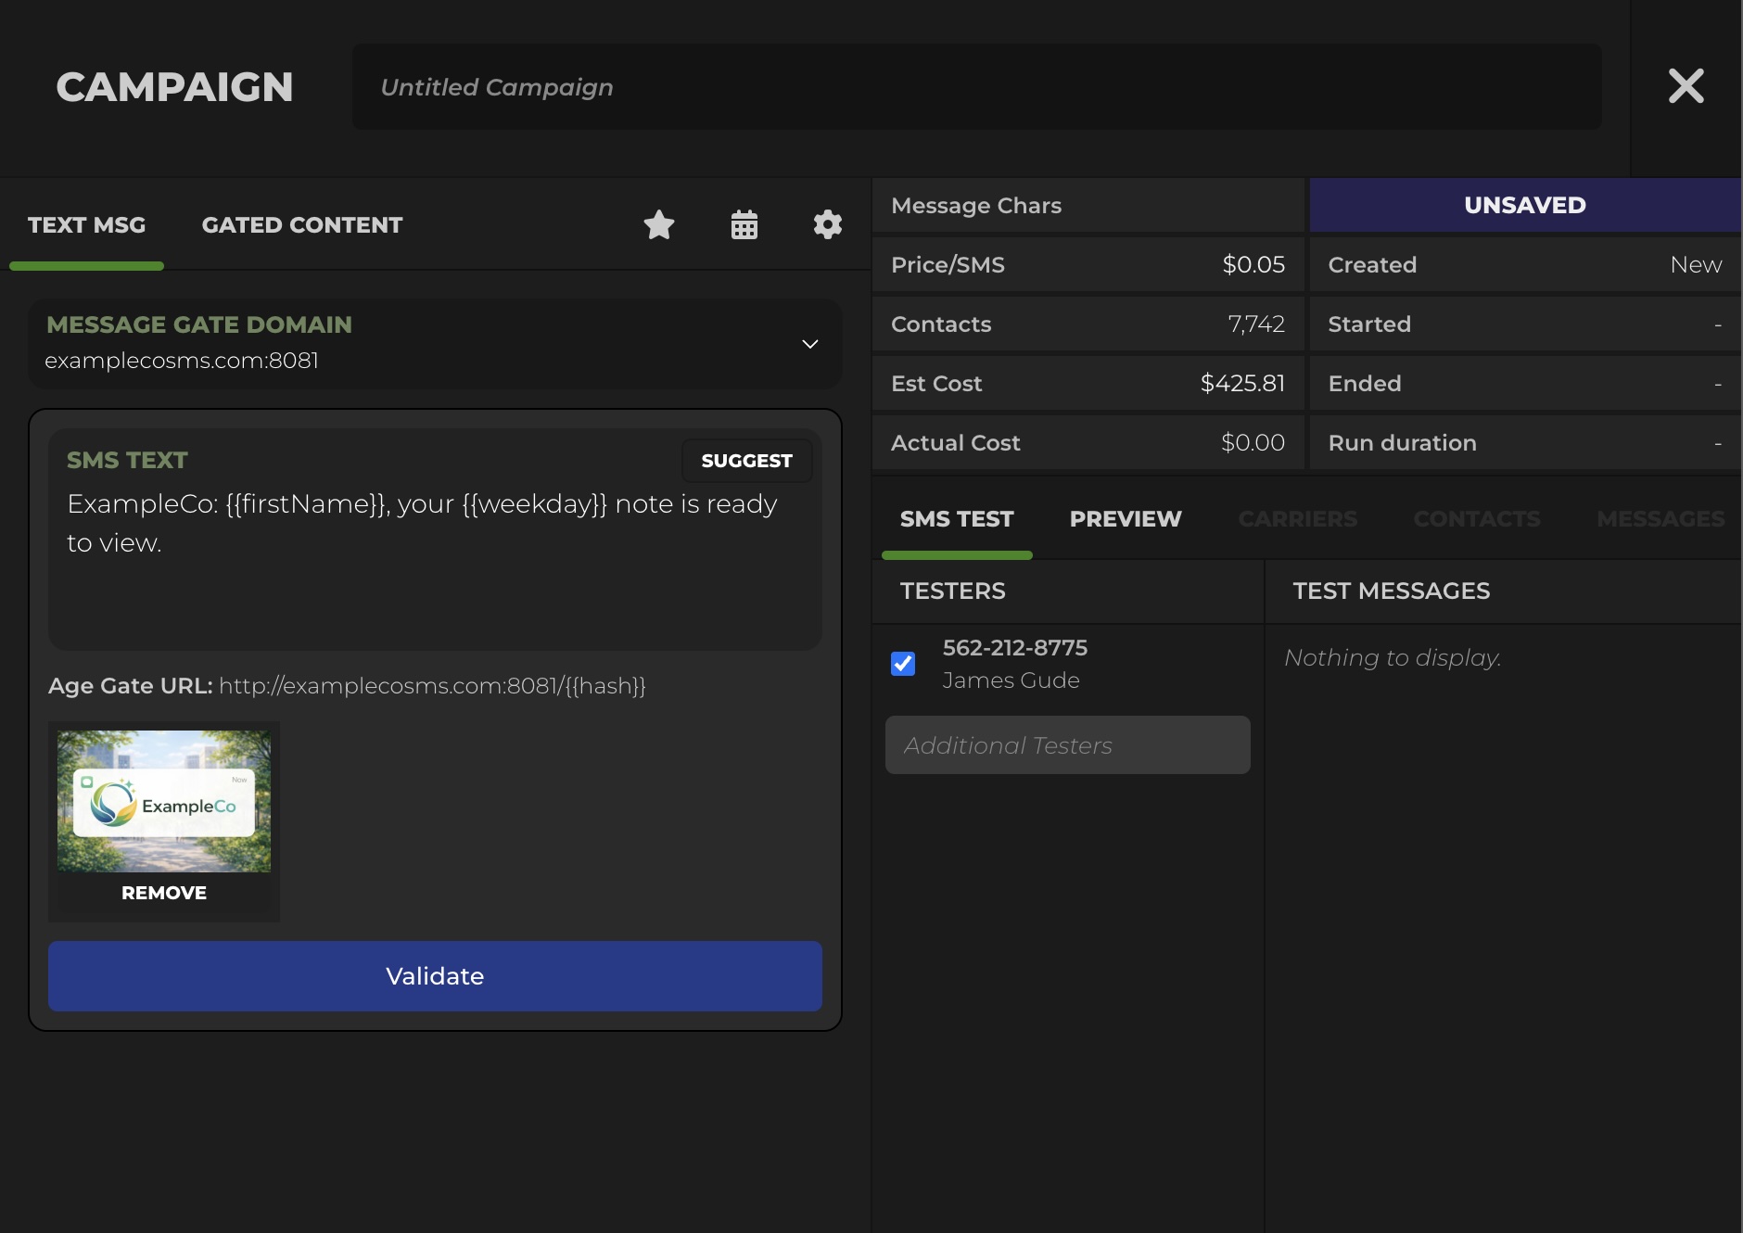Uncheck tester James Gude checkbox
Image resolution: width=1743 pixels, height=1233 pixels.
903,664
